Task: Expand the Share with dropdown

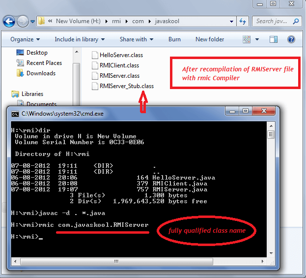Action: coord(137,39)
